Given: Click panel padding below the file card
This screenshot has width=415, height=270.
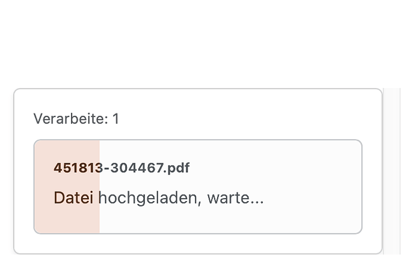Looking at the screenshot, I should [198, 244].
